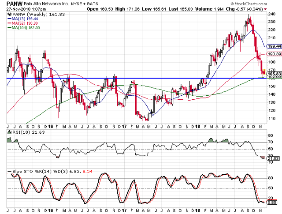This screenshot has width=282, height=214.
Task: Click the Chg -0.57 (-0.34%) value
Action: (244, 9)
